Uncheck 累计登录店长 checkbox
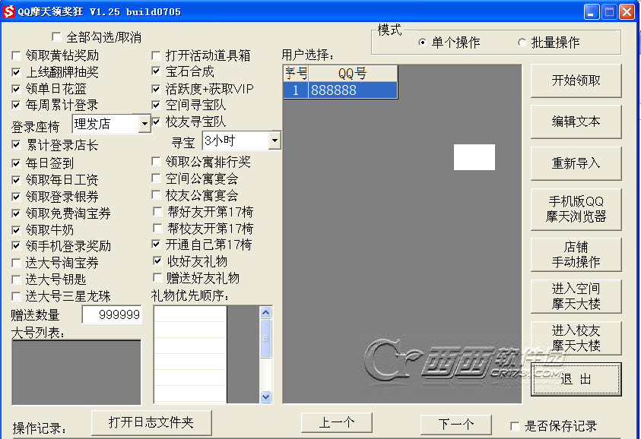Image resolution: width=641 pixels, height=439 pixels. [17, 144]
